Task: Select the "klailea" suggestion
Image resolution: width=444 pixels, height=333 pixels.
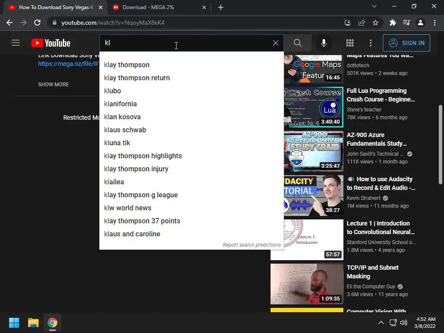Action: pos(191,182)
